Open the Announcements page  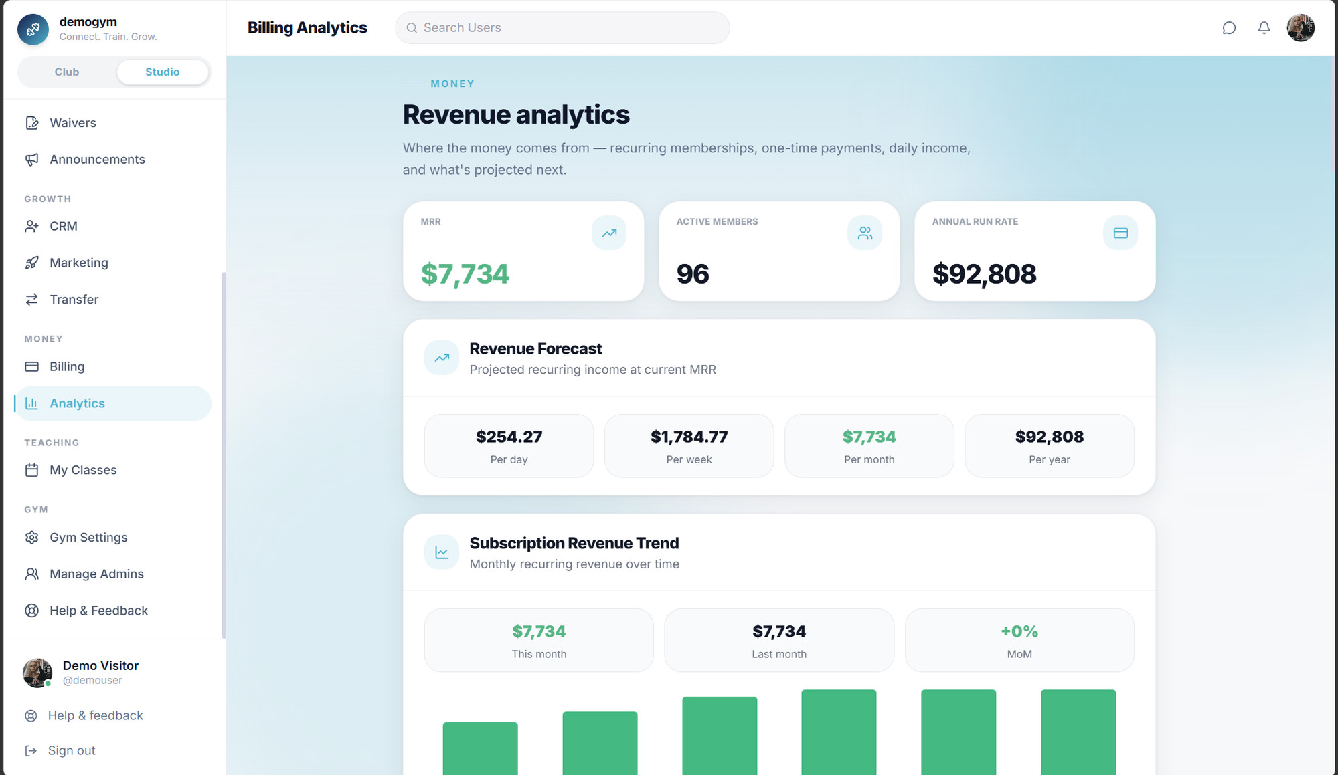112,159
